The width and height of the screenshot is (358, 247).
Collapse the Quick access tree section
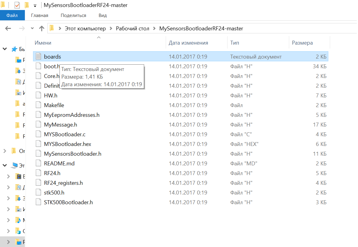5,49
